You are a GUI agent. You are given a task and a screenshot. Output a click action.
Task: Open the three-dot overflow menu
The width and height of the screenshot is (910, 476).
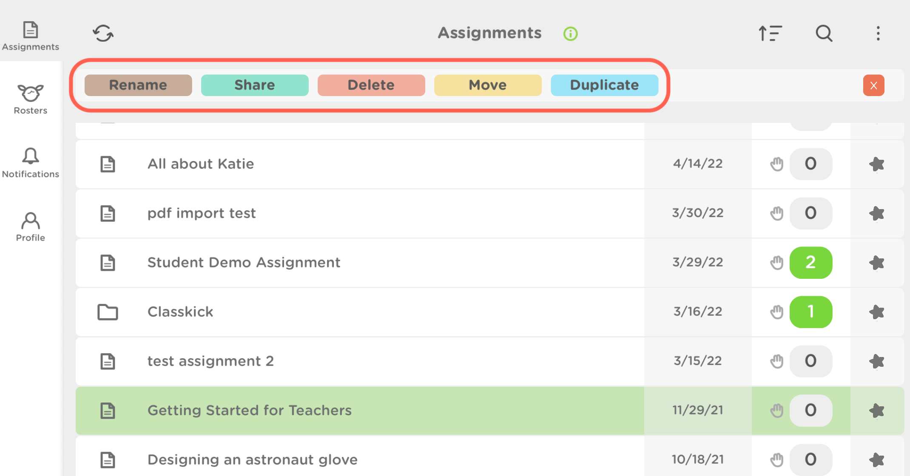pos(878,33)
